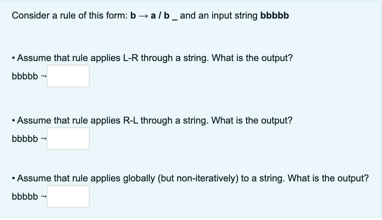Click the globally question bullet point
382x220 pixels.
pos(13,178)
